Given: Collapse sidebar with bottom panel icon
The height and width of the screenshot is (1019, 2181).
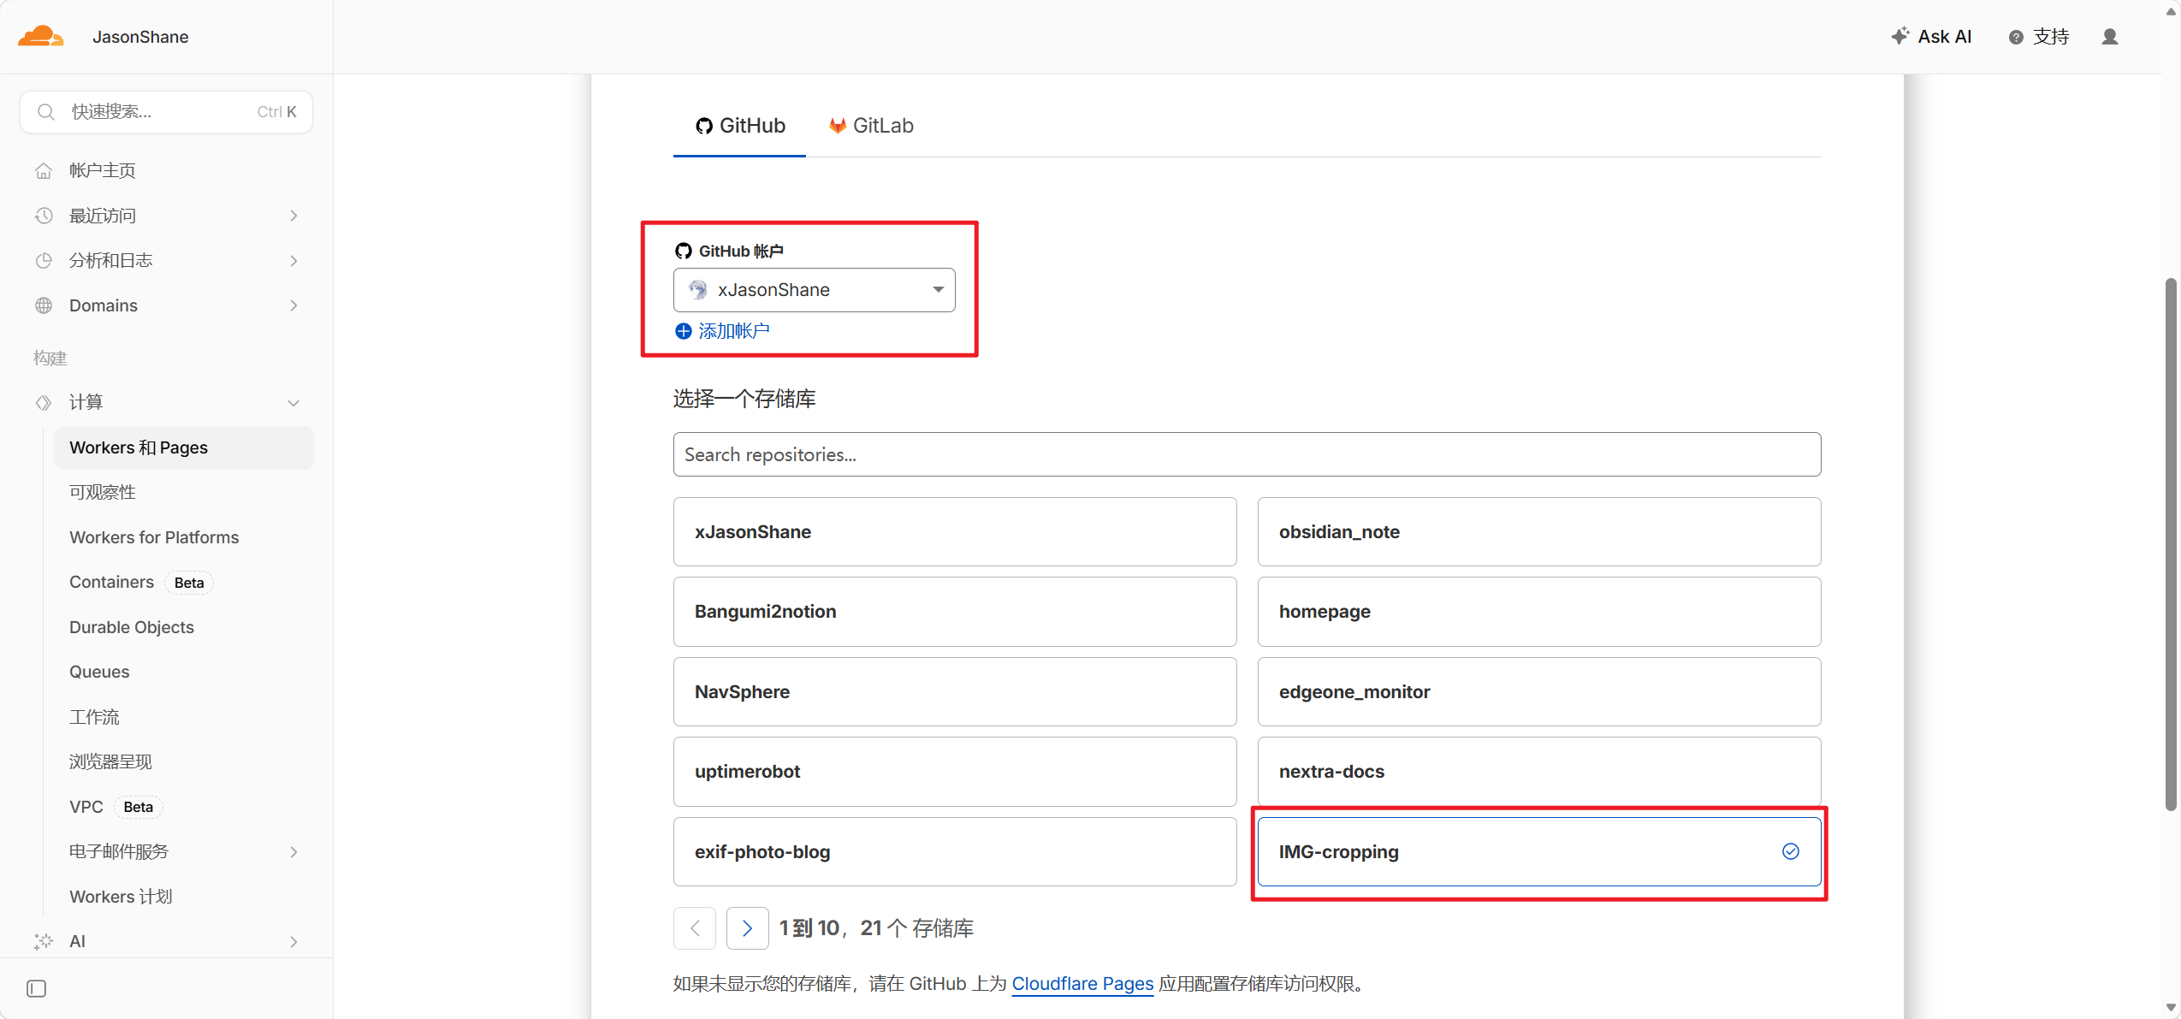Looking at the screenshot, I should pos(36,988).
